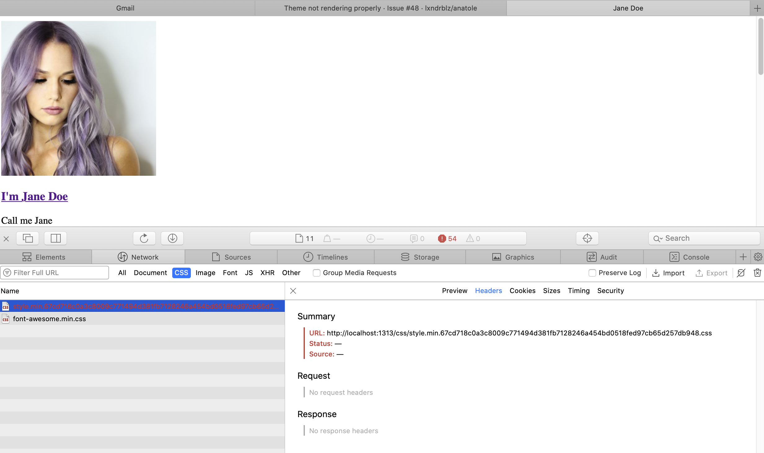Filter by JS resource type
The image size is (764, 453).
pos(249,273)
